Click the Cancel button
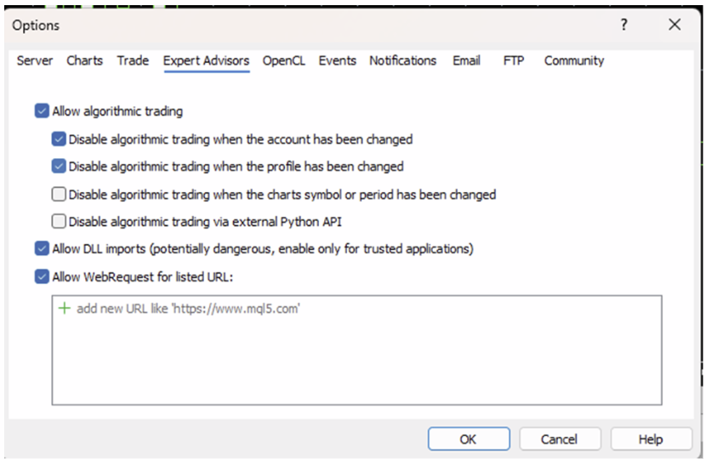The height and width of the screenshot is (459, 706). coord(559,439)
